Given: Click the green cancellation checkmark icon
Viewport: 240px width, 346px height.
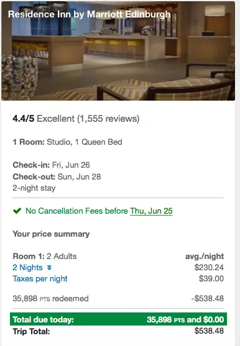Looking at the screenshot, I should tap(17, 211).
